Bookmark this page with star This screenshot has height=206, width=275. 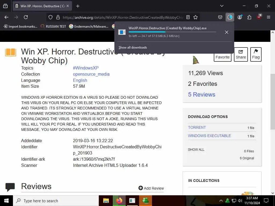click(x=196, y=17)
